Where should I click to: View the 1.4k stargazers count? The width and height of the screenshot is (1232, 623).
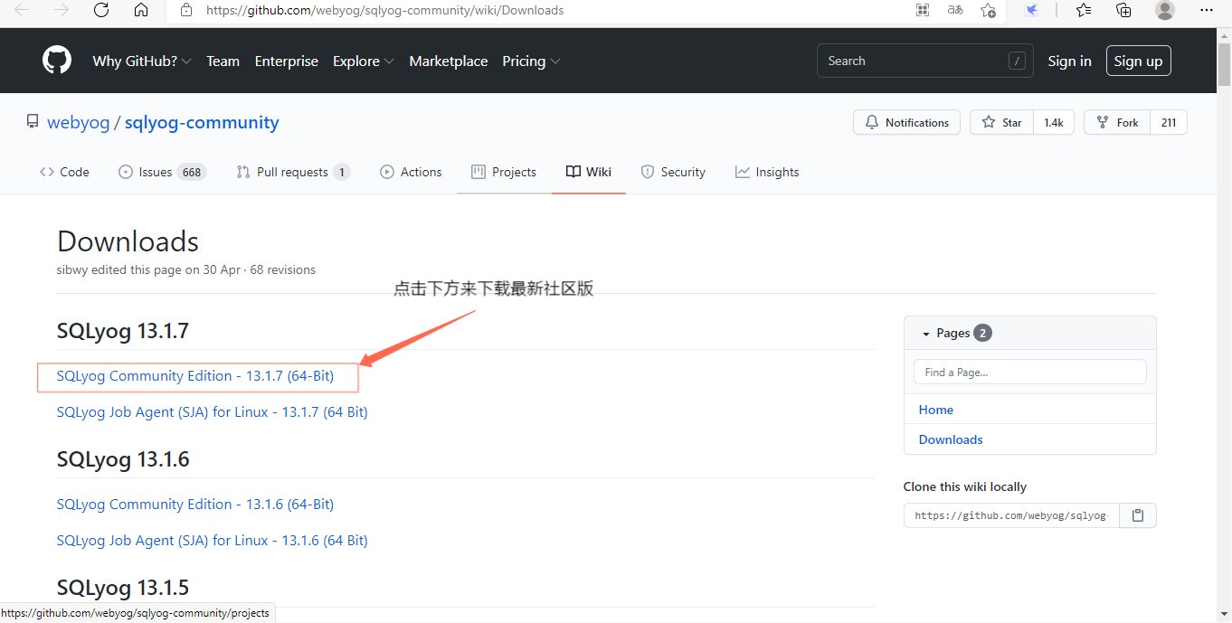pyautogui.click(x=1054, y=122)
